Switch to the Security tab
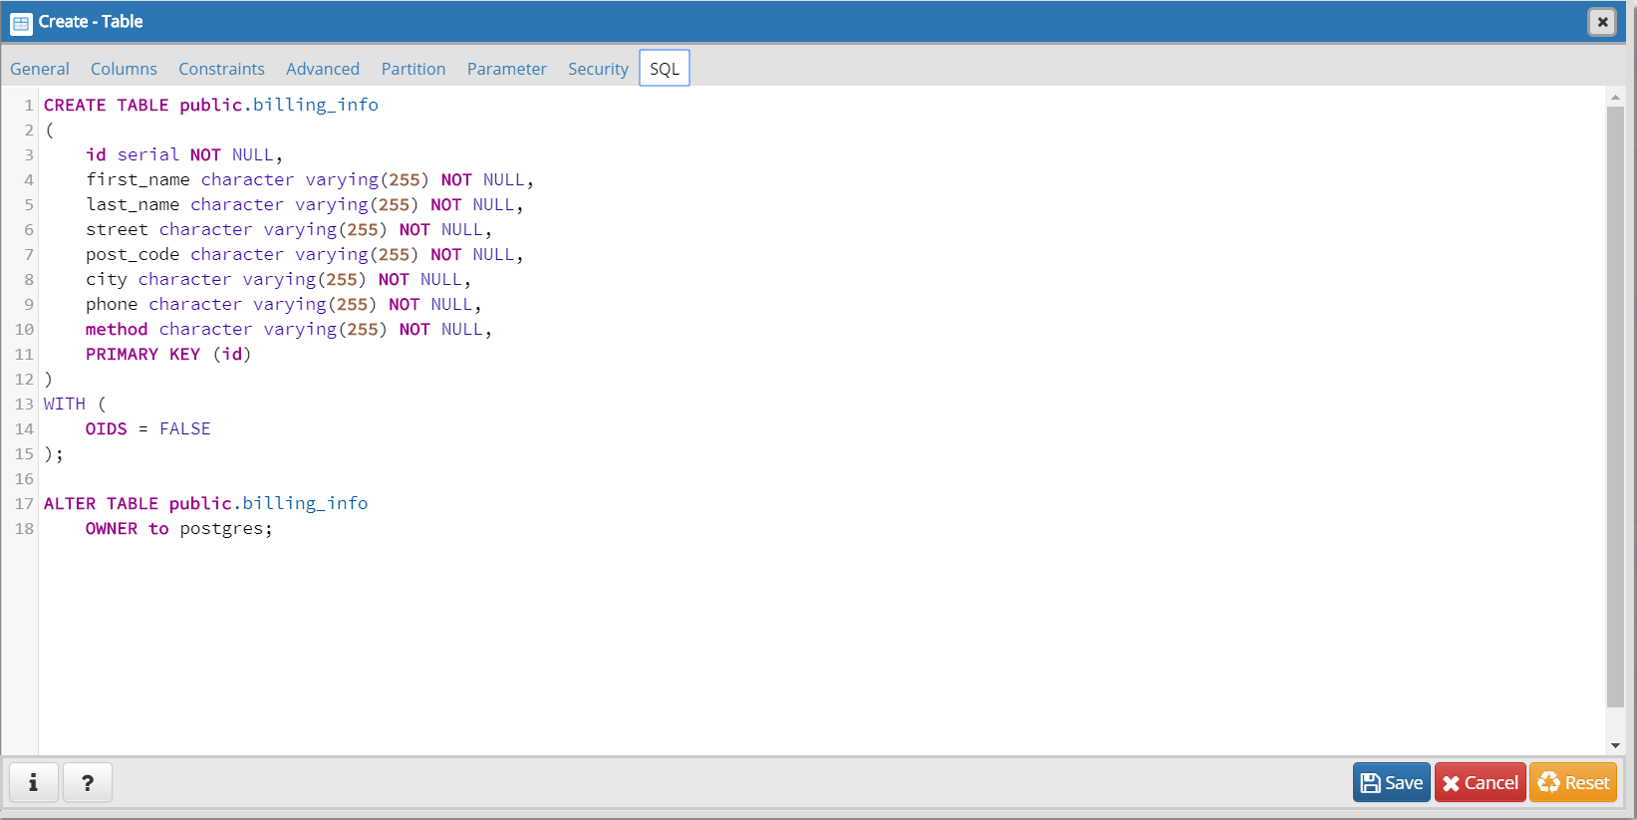The image size is (1637, 820). (598, 69)
